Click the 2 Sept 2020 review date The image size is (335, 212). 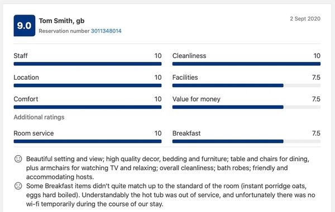pyautogui.click(x=305, y=19)
